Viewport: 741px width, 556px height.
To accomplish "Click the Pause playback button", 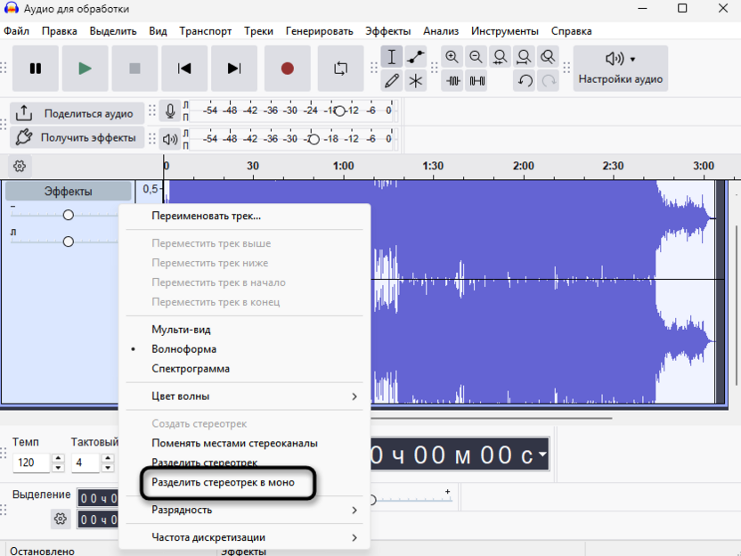I will pyautogui.click(x=36, y=69).
